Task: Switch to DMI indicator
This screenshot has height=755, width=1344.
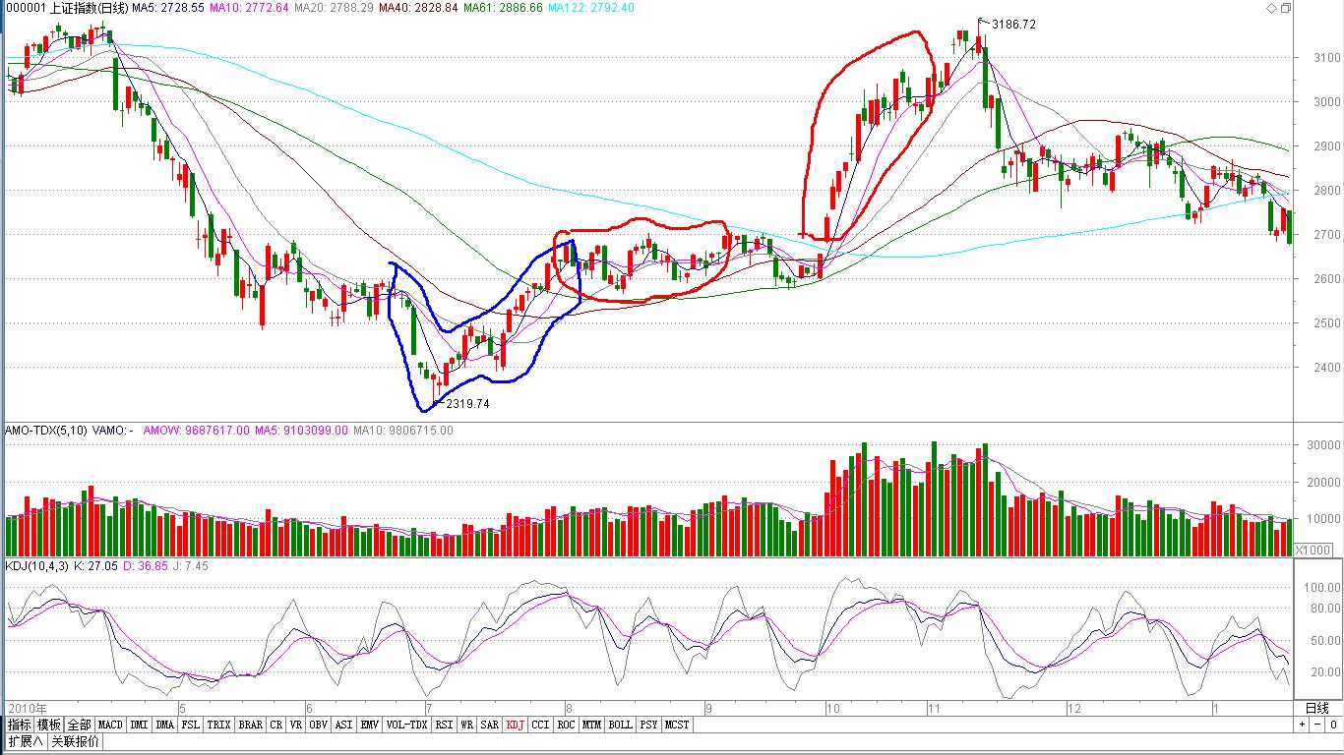Action: click(139, 725)
